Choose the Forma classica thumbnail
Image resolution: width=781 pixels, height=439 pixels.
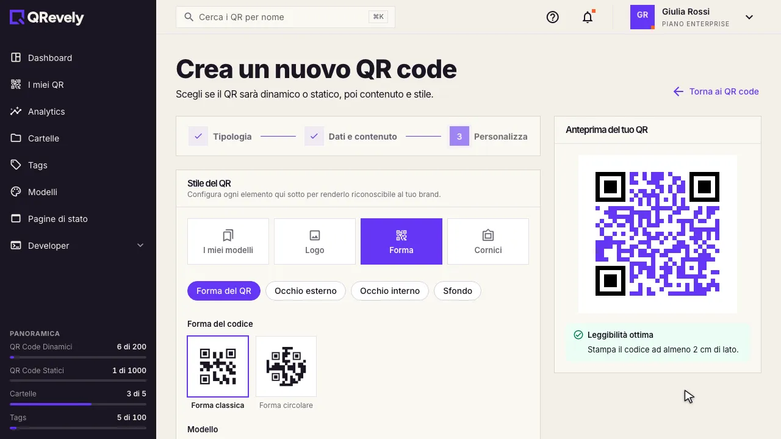pyautogui.click(x=218, y=366)
